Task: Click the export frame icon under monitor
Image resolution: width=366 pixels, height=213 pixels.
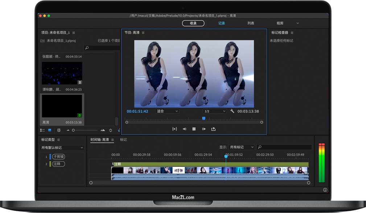Action: [214, 129]
